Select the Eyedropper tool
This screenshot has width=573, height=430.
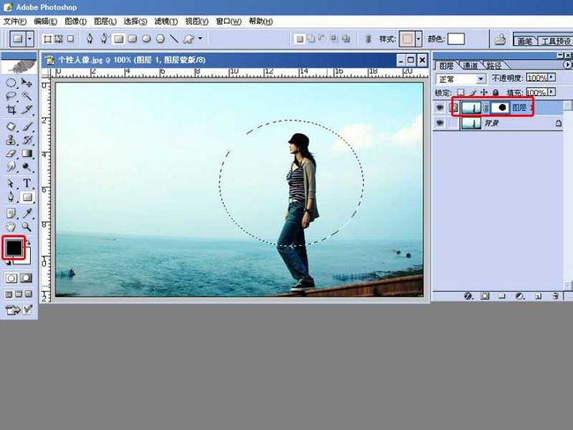[x=26, y=213]
